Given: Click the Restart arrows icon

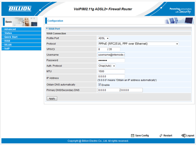Looking at the screenshot, I should tap(161, 135).
